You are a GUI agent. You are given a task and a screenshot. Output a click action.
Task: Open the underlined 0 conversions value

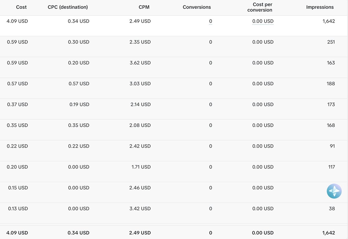click(211, 21)
